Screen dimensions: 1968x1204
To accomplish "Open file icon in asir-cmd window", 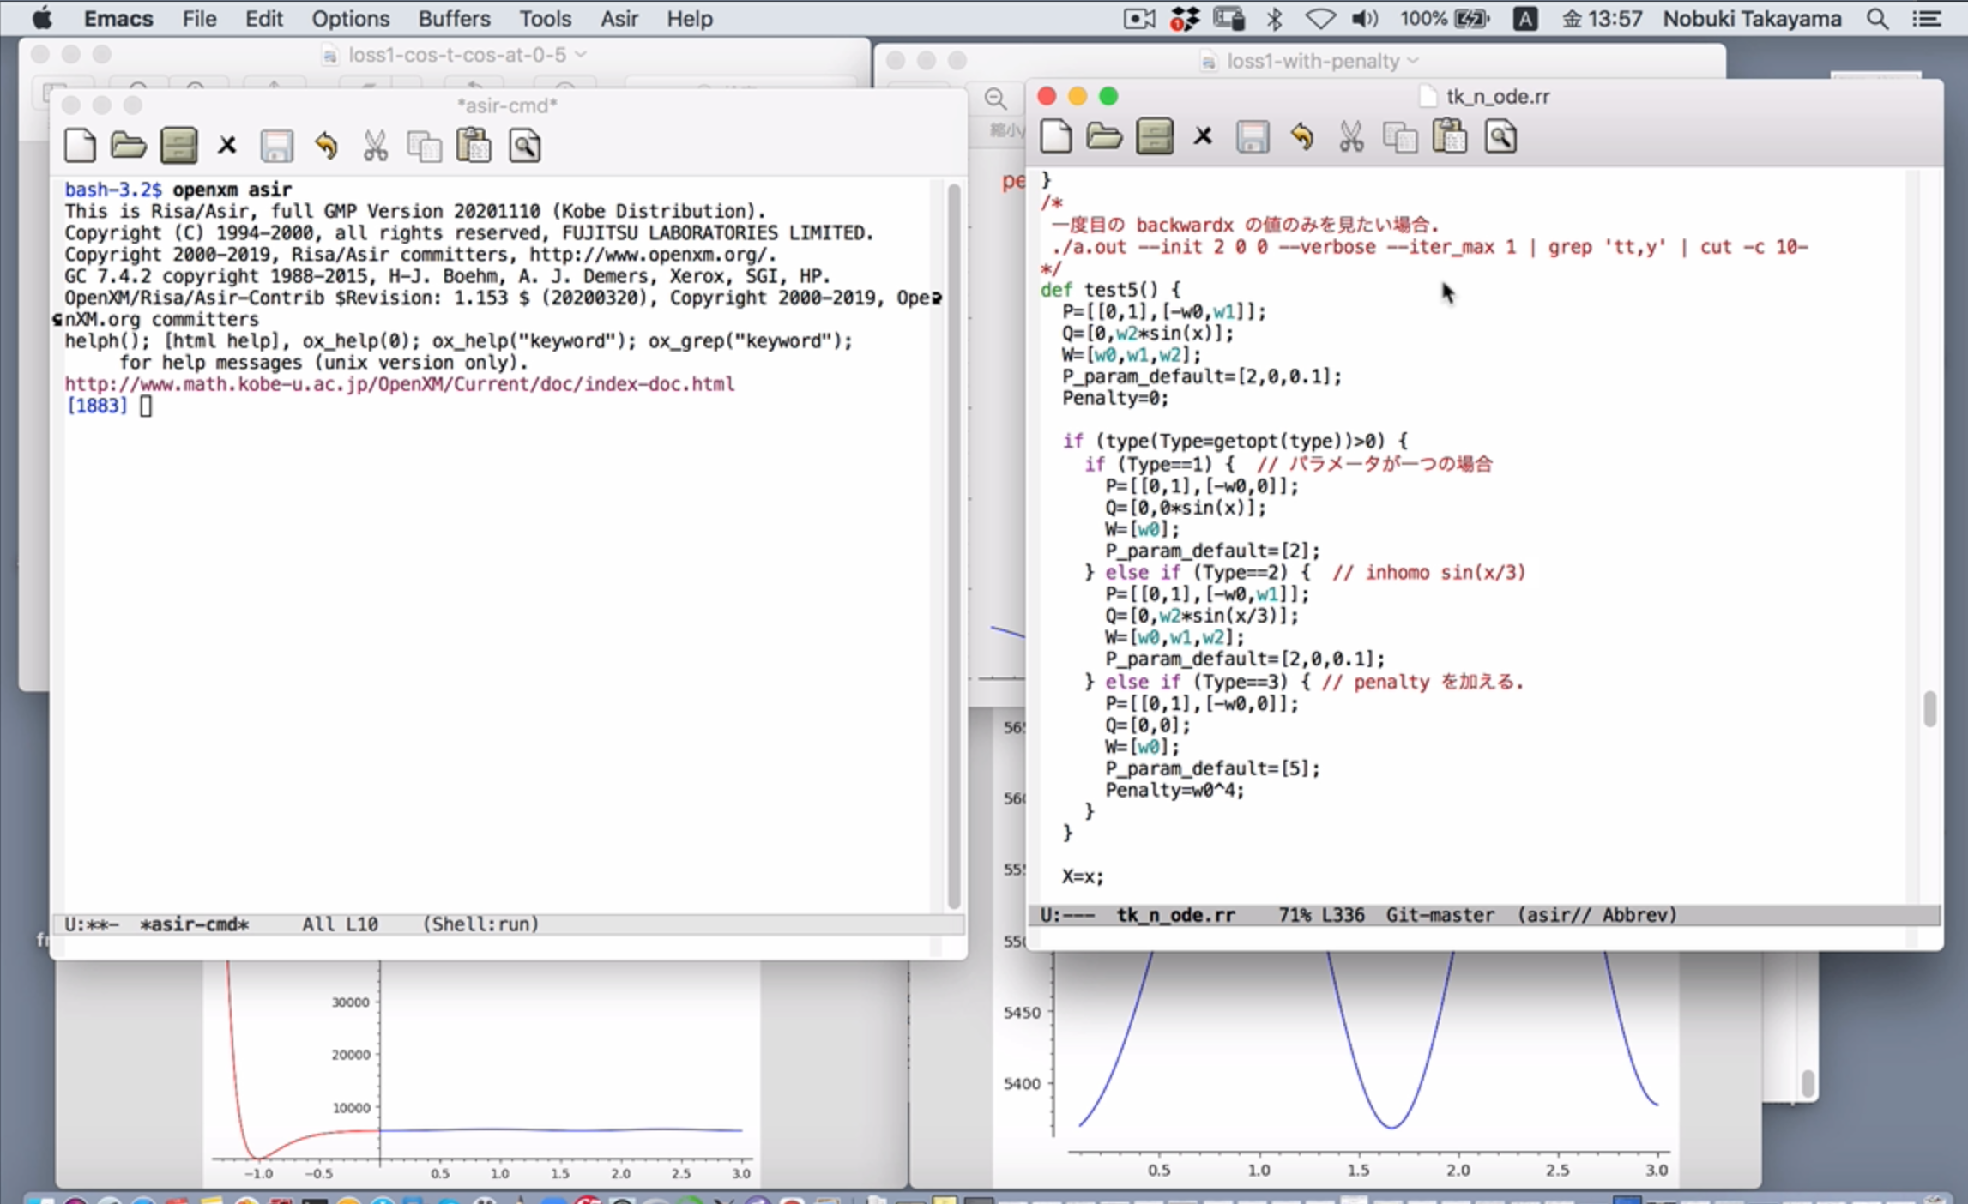I will click(129, 146).
